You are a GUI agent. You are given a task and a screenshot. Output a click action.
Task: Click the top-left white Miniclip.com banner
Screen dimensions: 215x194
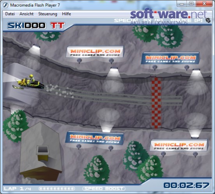(x=95, y=52)
